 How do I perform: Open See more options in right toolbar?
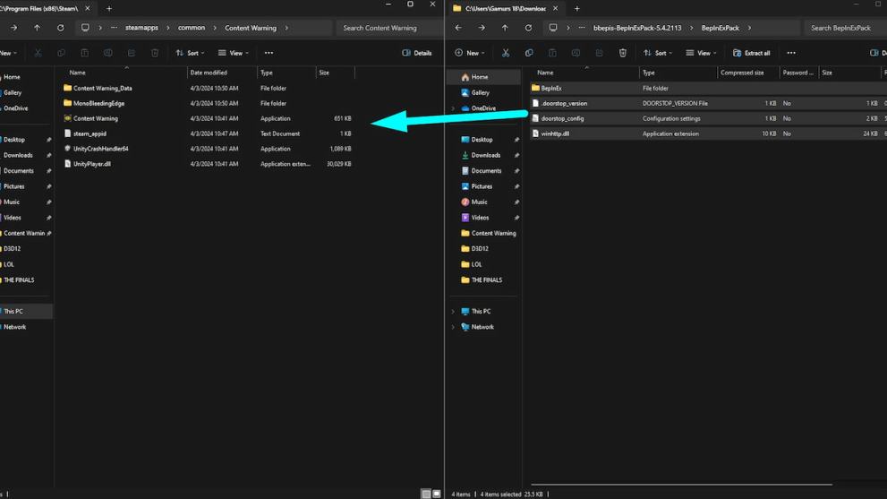791,53
